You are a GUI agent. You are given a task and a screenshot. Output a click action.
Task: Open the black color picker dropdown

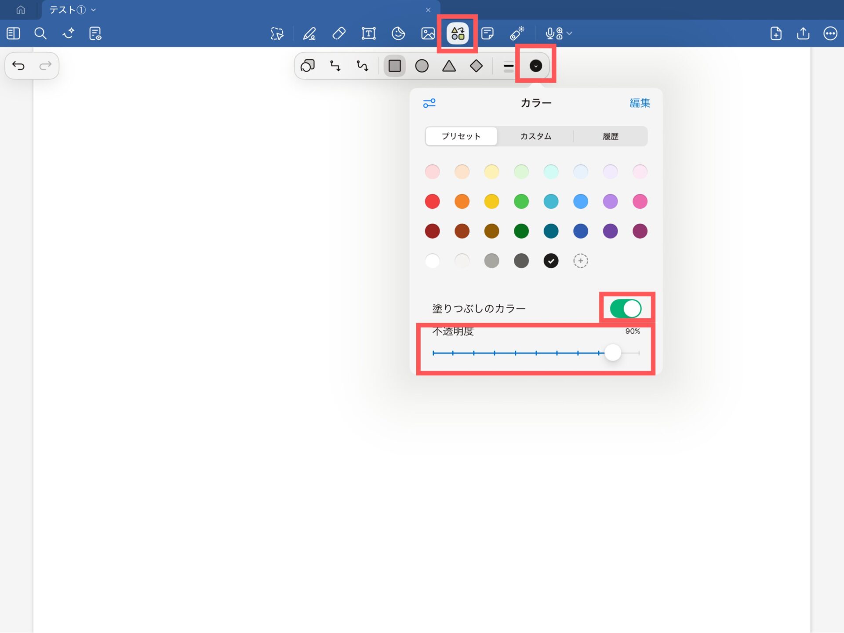(x=535, y=66)
